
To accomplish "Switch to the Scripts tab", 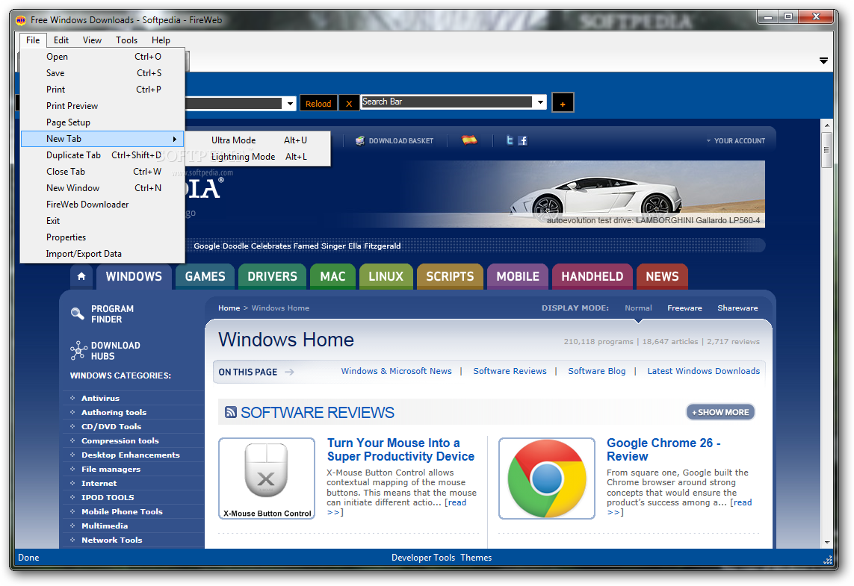I will [450, 276].
